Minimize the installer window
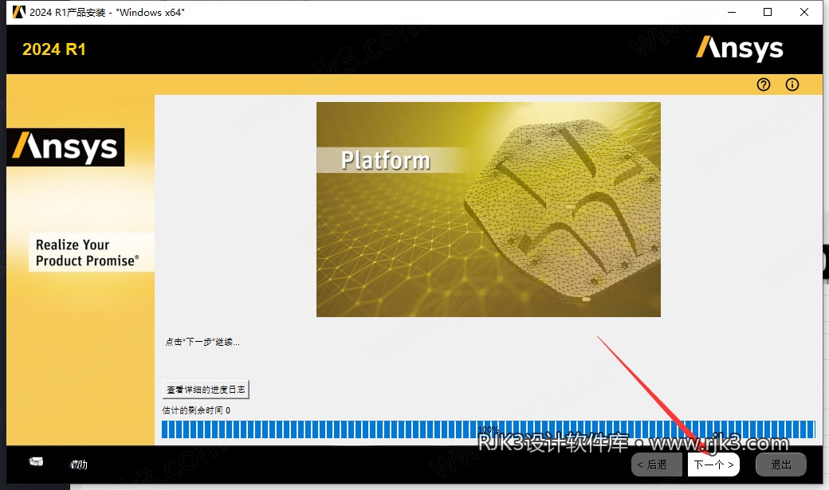Screen dimensions: 829x490 tap(732, 12)
